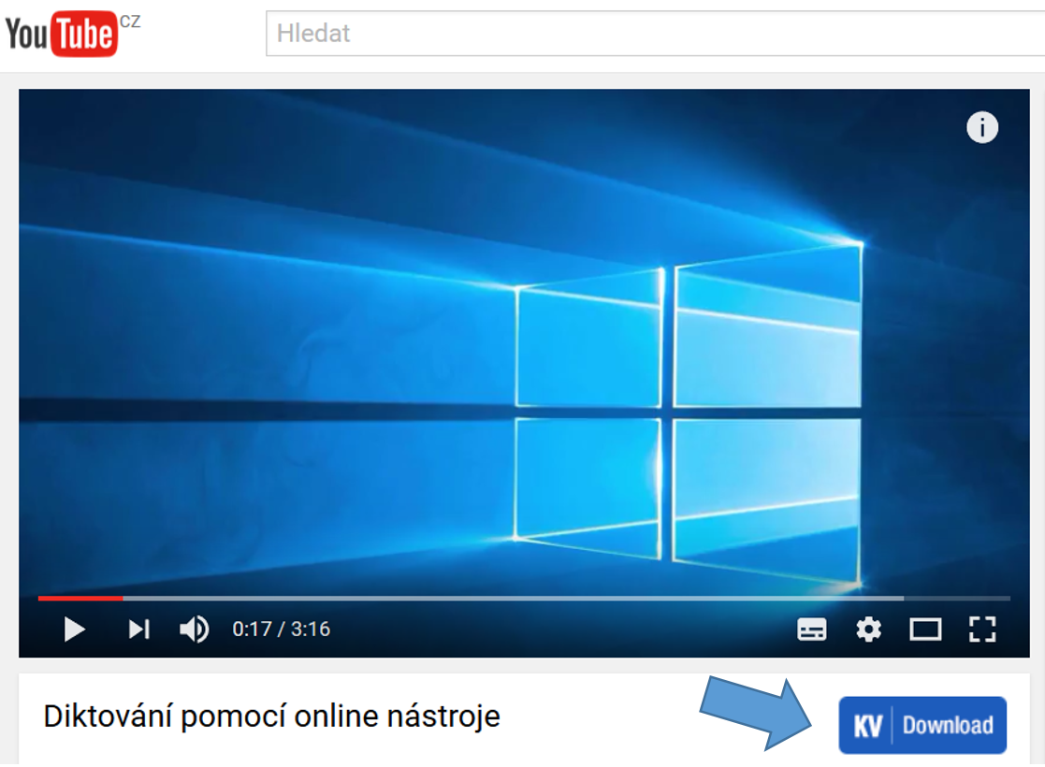
Task: Open the player settings gear
Action: tap(868, 630)
